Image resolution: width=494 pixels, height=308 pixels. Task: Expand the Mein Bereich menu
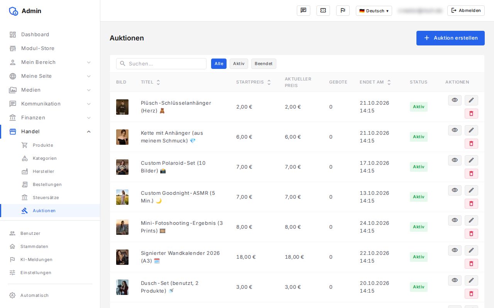50,62
